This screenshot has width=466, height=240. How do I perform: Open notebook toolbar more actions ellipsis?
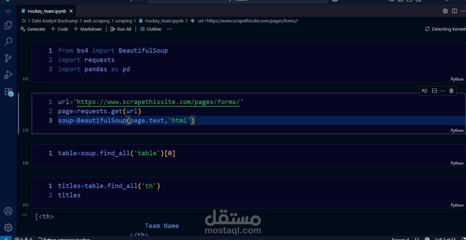(169, 29)
